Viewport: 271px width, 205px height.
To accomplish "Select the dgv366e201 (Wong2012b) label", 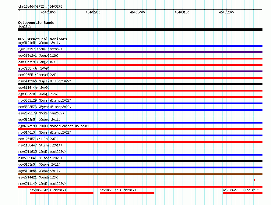I will (x=38, y=94).
